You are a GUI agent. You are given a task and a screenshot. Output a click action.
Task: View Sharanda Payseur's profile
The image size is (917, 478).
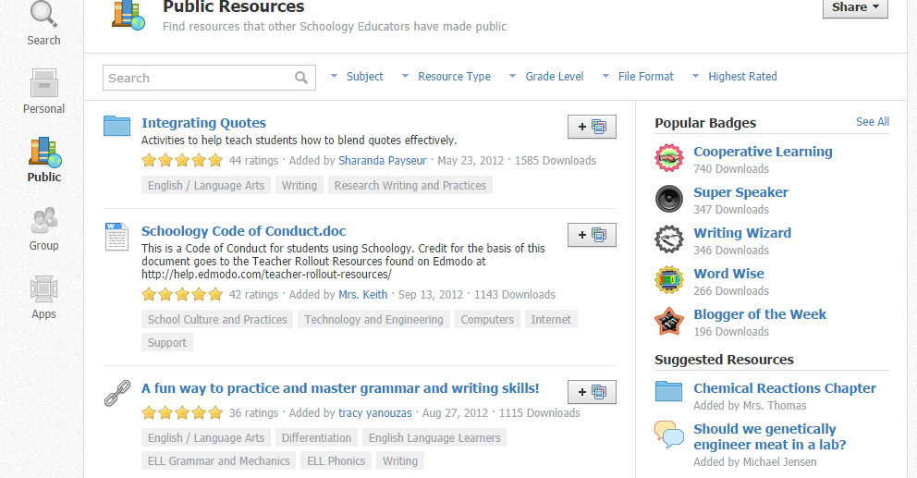(383, 160)
